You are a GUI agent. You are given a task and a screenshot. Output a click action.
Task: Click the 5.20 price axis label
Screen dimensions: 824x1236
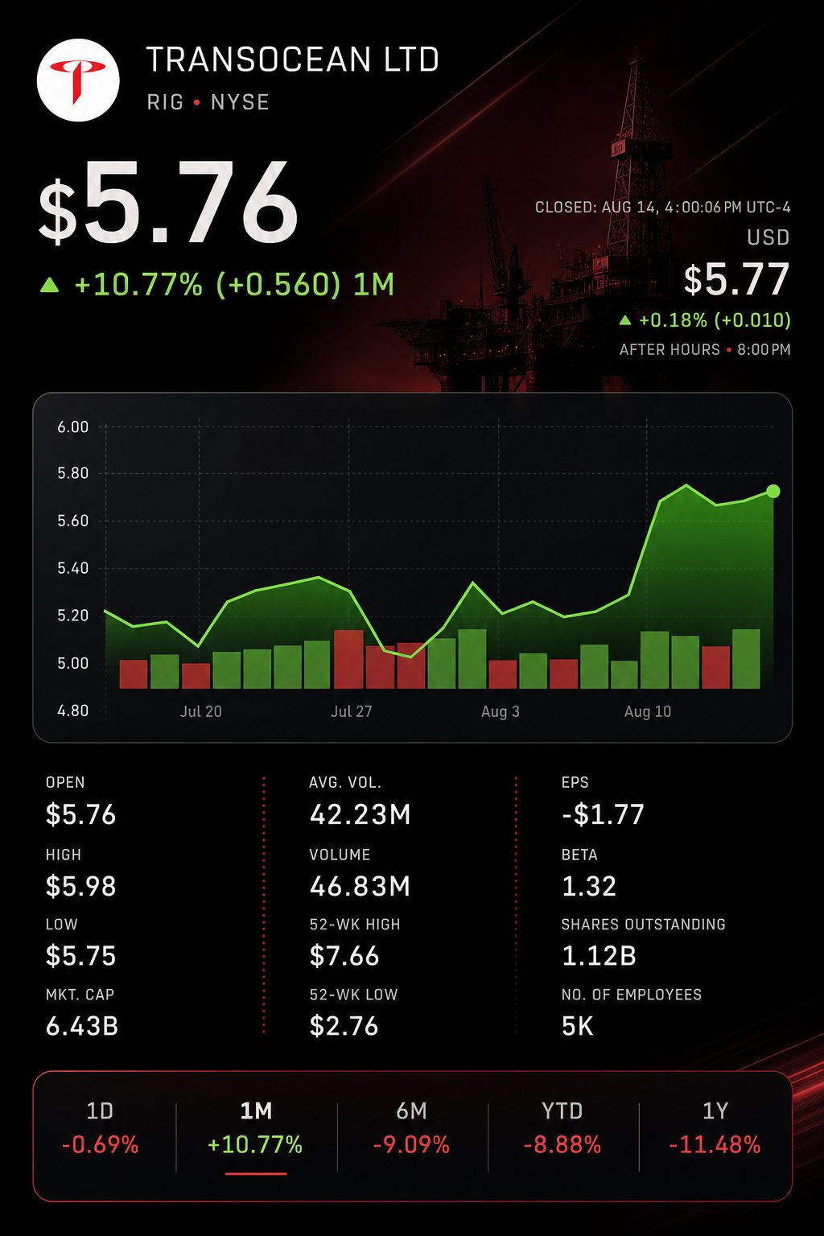click(73, 616)
